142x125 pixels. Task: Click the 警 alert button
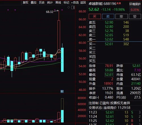click(x=135, y=16)
